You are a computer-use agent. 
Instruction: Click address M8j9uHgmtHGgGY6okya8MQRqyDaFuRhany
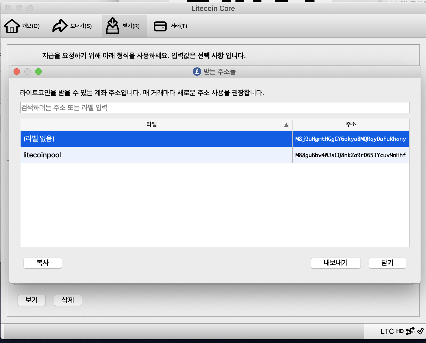coord(350,139)
